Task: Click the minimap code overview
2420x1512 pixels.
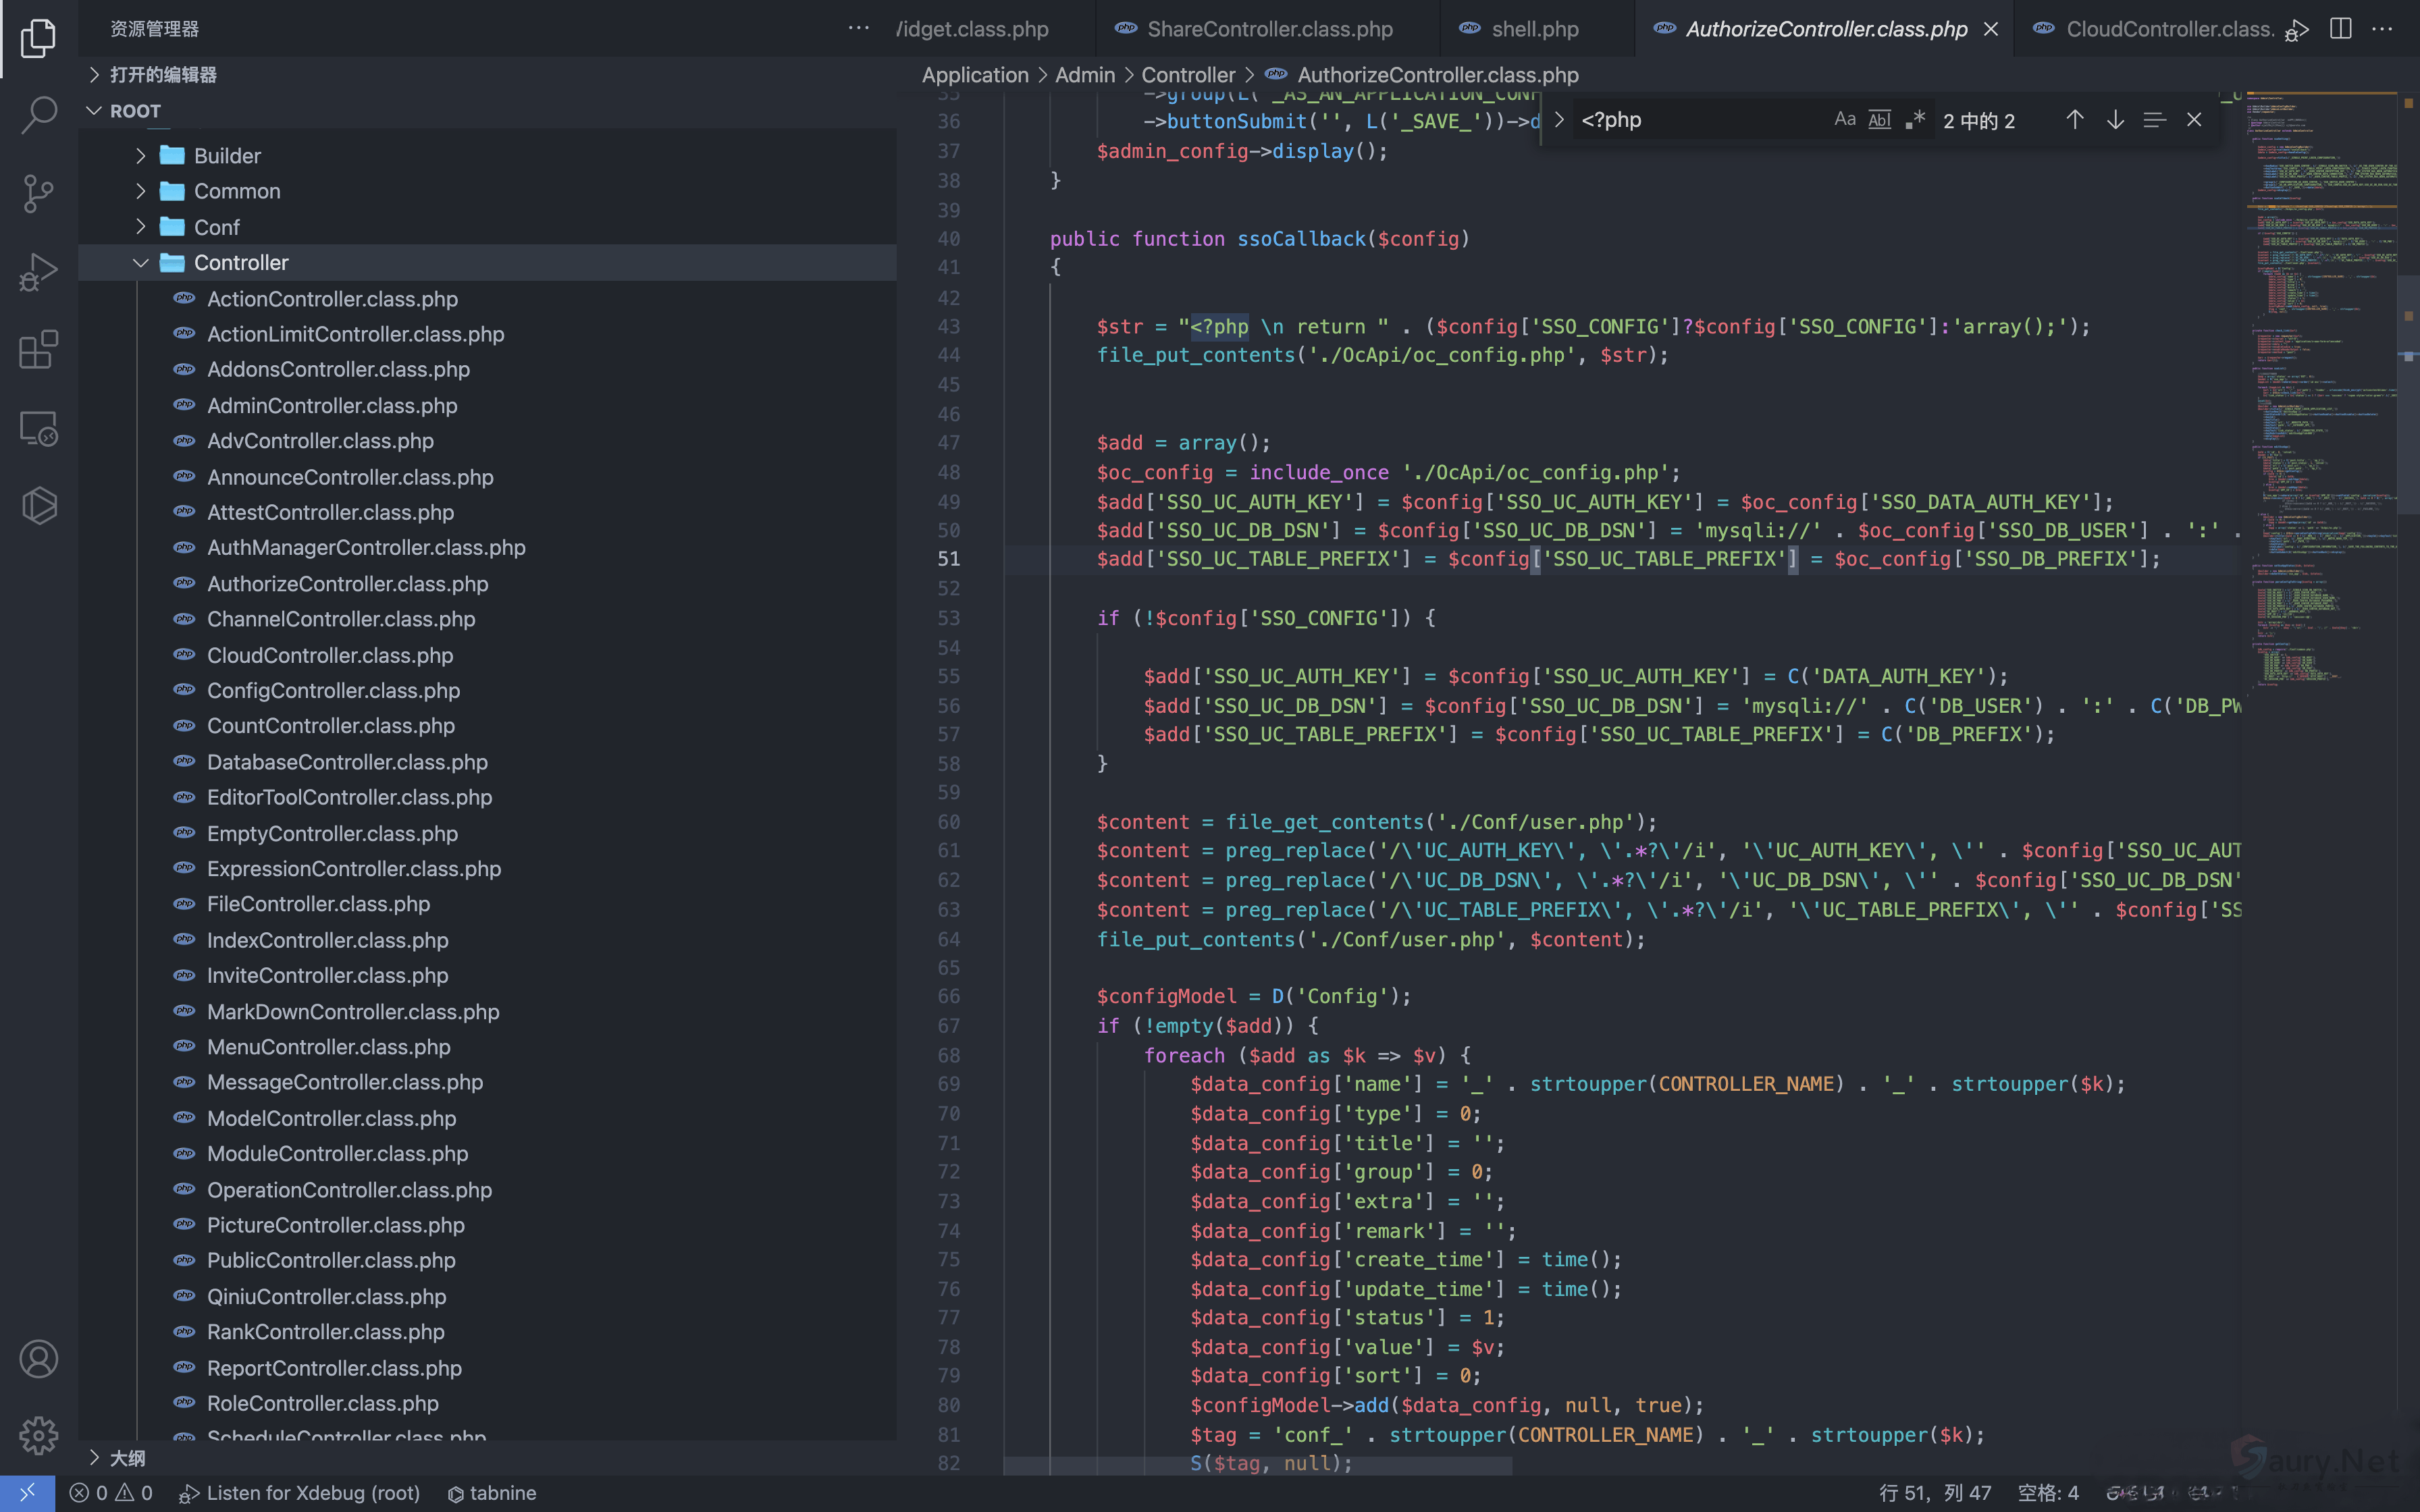Action: point(2320,400)
